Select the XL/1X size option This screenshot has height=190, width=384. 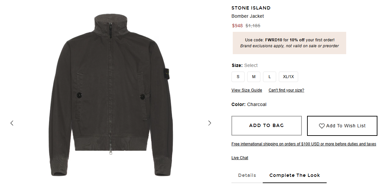(288, 77)
